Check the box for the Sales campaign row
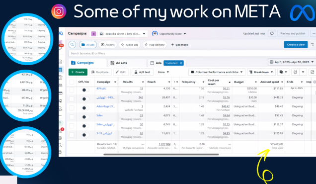The height and width of the screenshot is (184, 316). click(x=72, y=117)
